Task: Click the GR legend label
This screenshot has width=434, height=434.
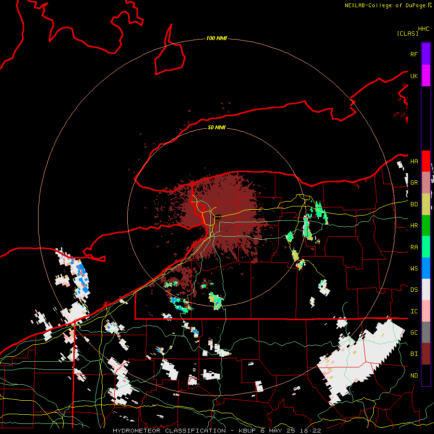Action: coord(414,183)
